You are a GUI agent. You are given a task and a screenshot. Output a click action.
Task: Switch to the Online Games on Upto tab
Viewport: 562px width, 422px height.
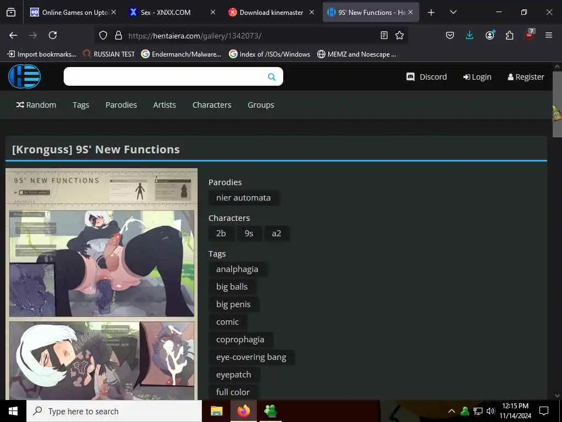point(74,13)
